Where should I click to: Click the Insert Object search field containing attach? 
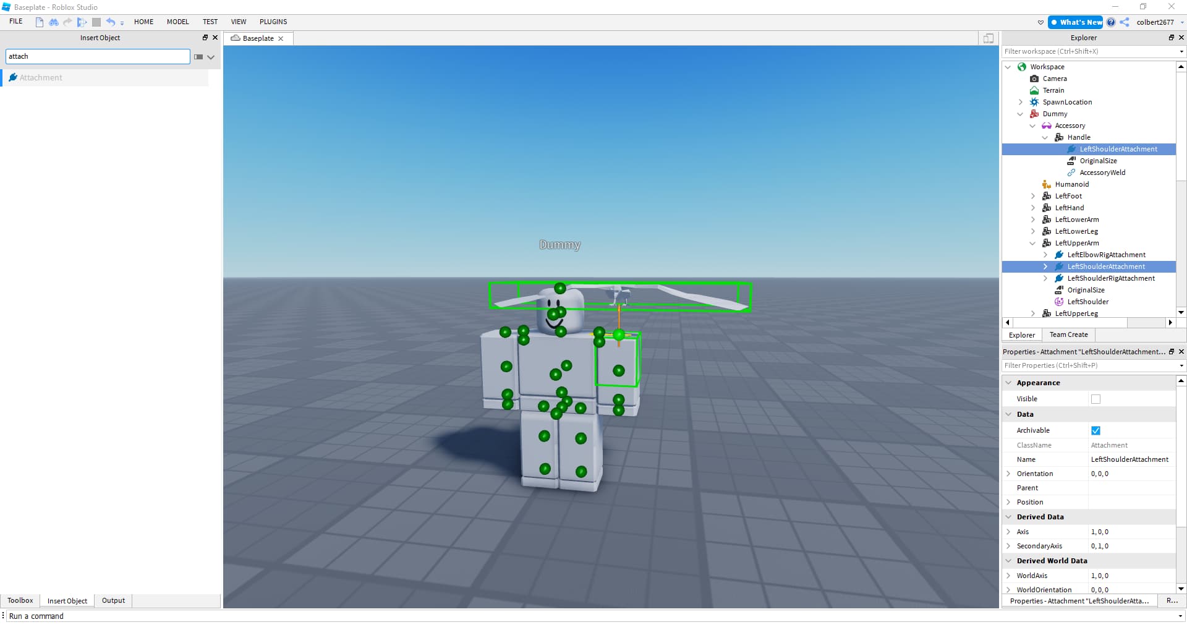coord(98,56)
